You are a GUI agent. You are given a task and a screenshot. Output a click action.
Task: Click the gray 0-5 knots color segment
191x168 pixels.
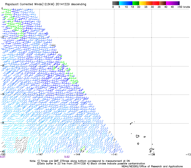[116, 3]
